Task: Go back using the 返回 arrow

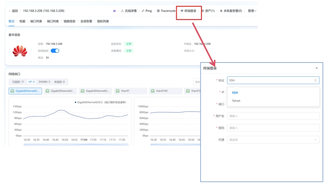Action: (x=13, y=11)
